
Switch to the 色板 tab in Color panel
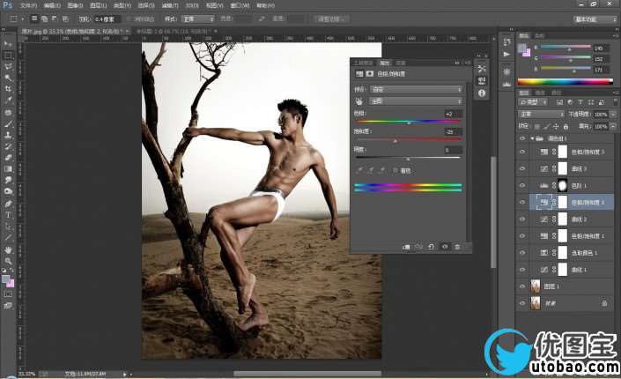(x=539, y=35)
